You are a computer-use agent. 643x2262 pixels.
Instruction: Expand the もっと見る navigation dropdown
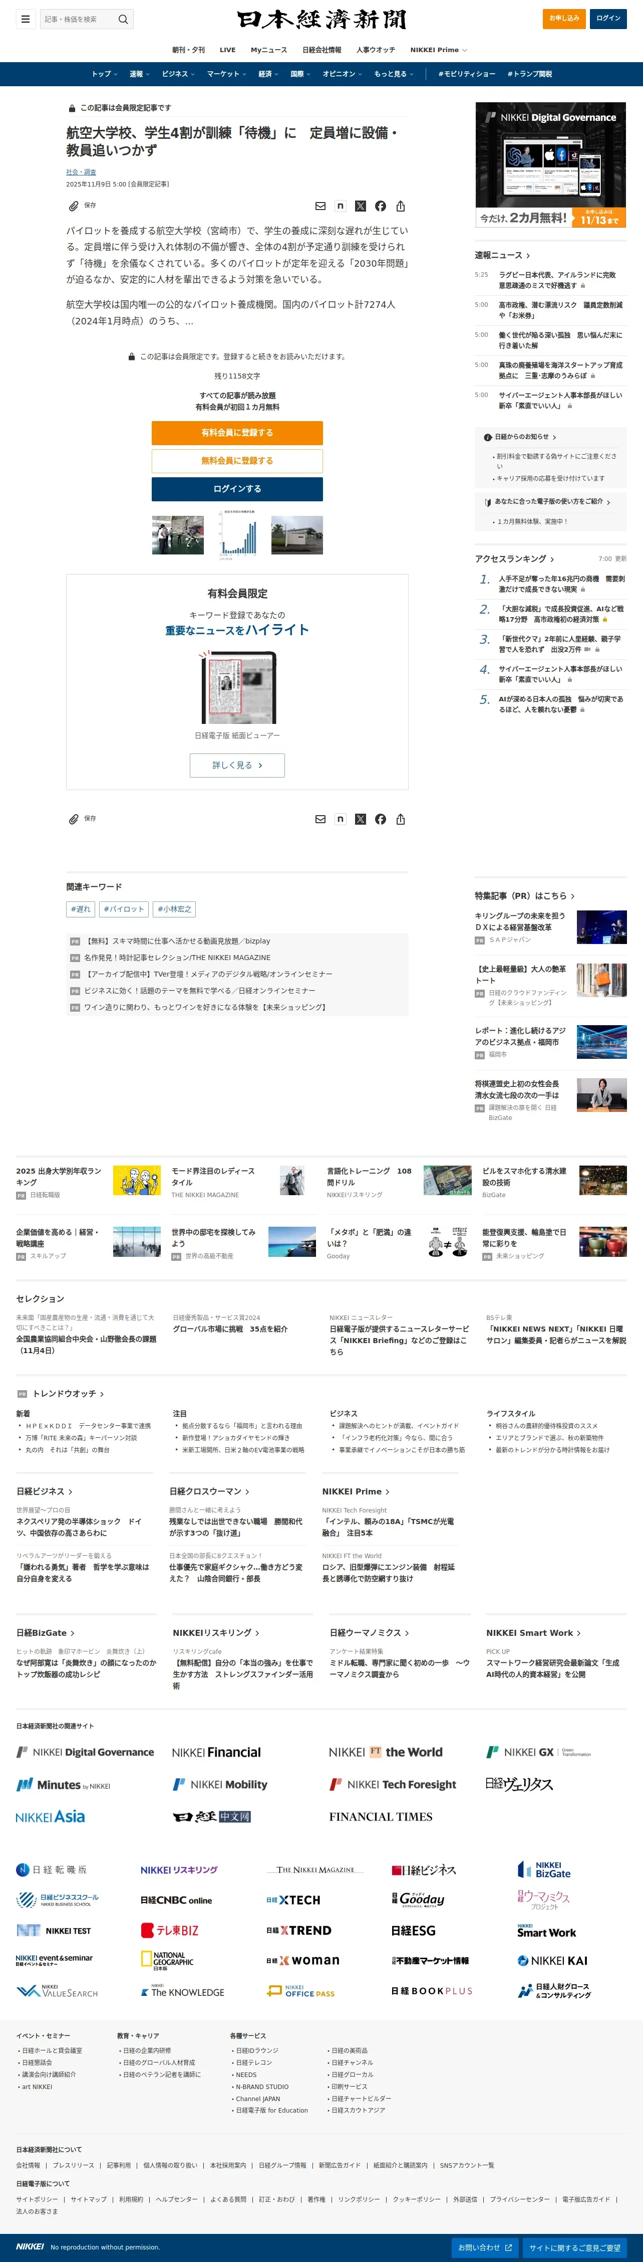[394, 74]
